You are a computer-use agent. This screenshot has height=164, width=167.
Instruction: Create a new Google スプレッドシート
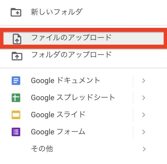[x=73, y=98]
